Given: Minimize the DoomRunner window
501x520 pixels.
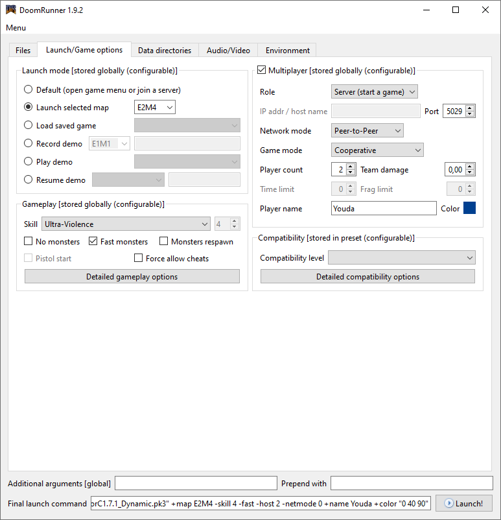Looking at the screenshot, I should click(426, 10).
